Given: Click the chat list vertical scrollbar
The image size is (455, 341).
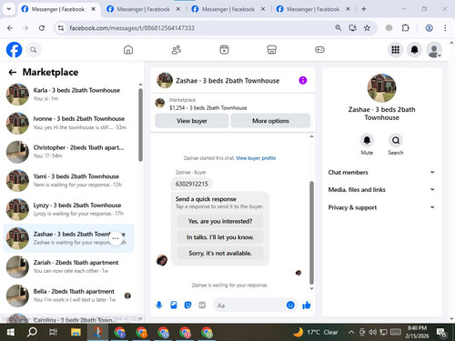Looking at the screenshot, I should [x=140, y=125].
